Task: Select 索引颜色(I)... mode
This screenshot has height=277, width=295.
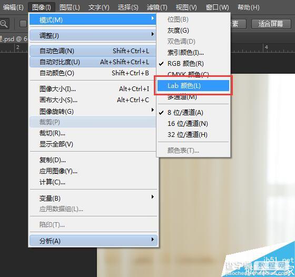Action: pos(193,53)
